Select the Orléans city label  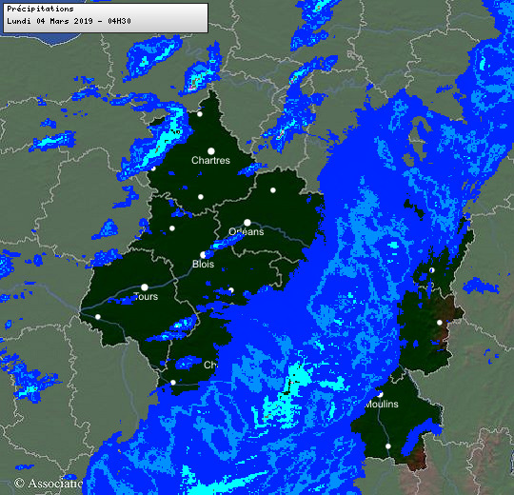[x=247, y=231]
